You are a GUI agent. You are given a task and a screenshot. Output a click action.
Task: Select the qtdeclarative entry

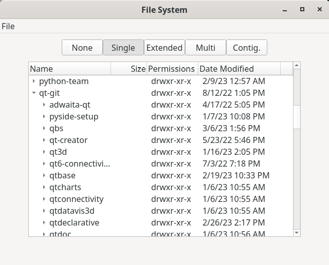pos(74,222)
